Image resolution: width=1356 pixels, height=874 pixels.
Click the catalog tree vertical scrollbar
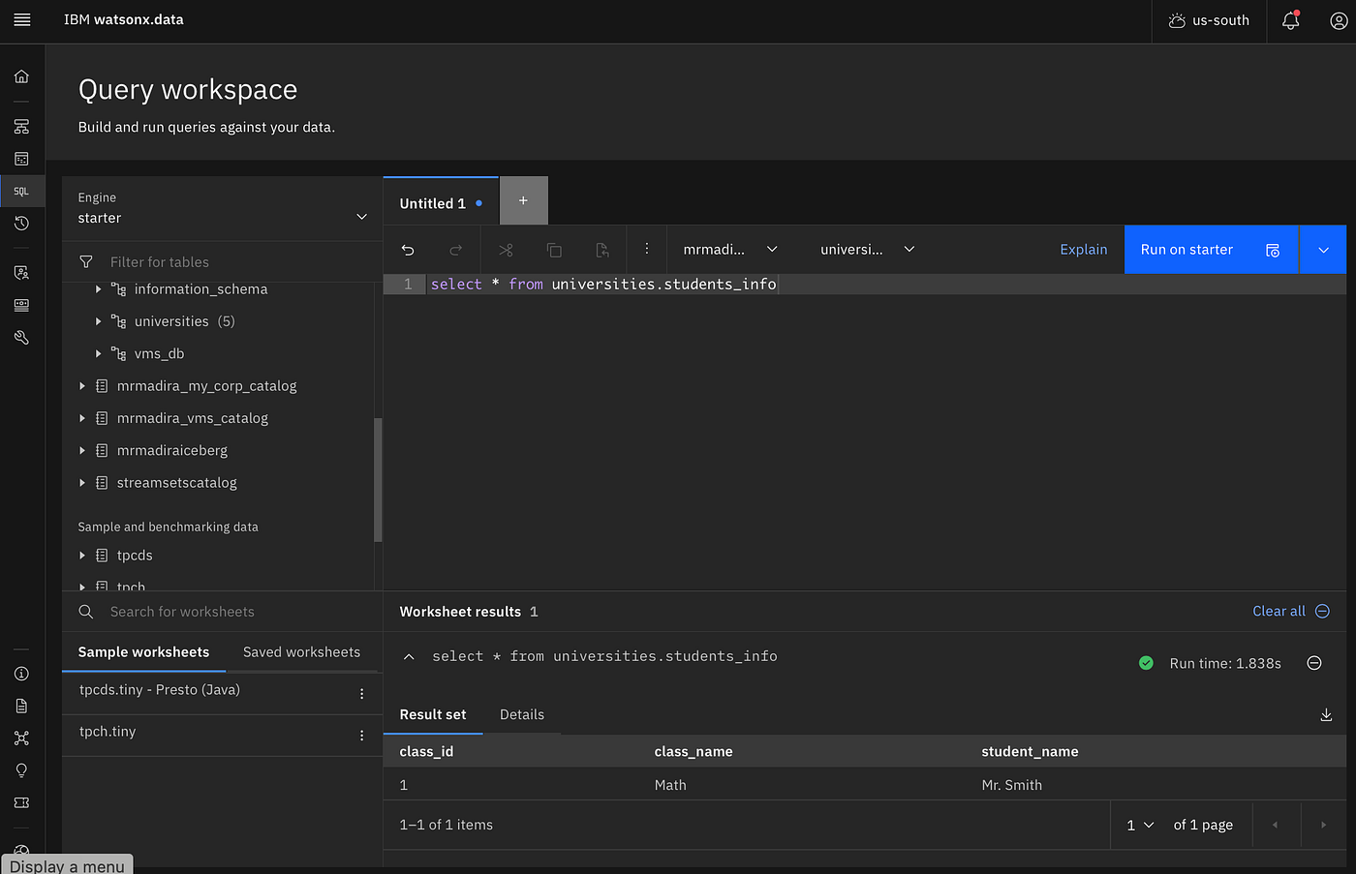coord(378,480)
